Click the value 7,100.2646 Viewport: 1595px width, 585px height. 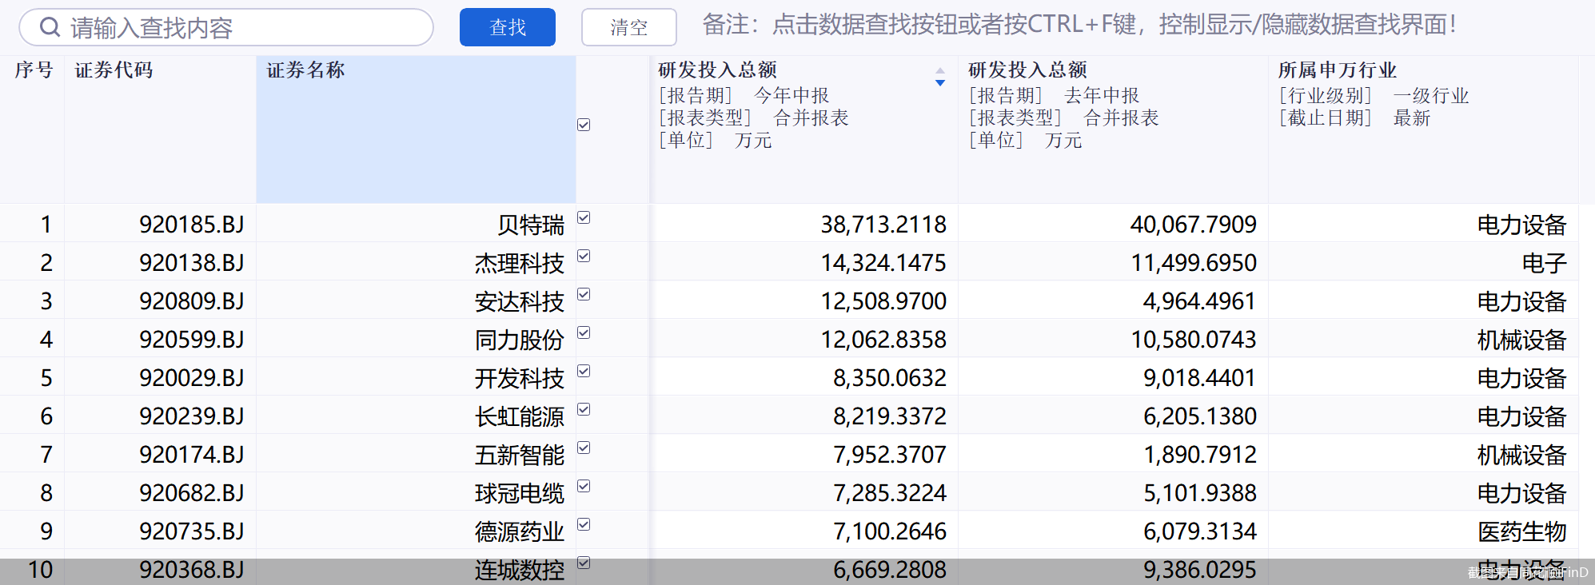pos(890,531)
